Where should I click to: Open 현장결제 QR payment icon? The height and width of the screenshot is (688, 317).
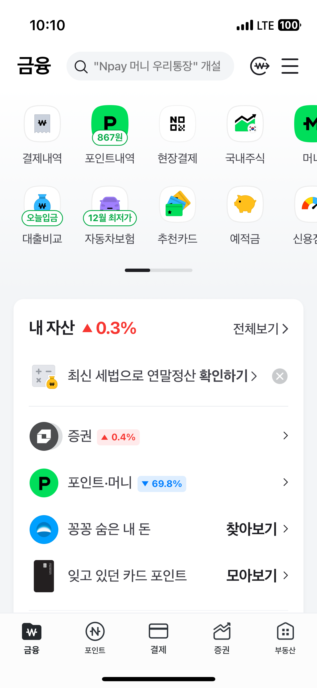[x=178, y=124]
